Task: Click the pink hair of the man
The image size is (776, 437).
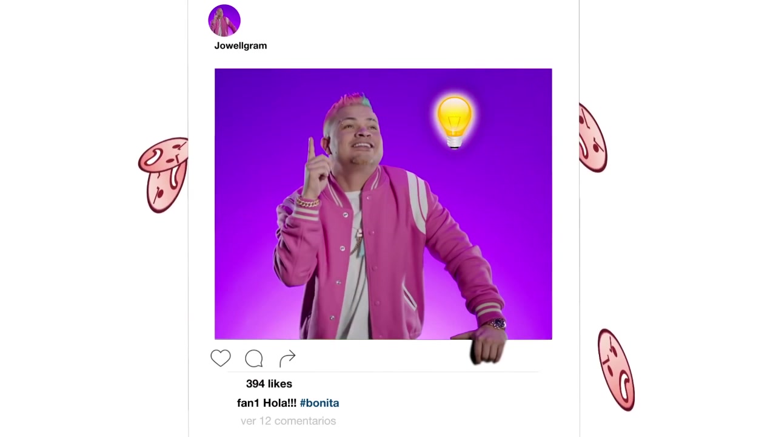Action: [x=349, y=104]
